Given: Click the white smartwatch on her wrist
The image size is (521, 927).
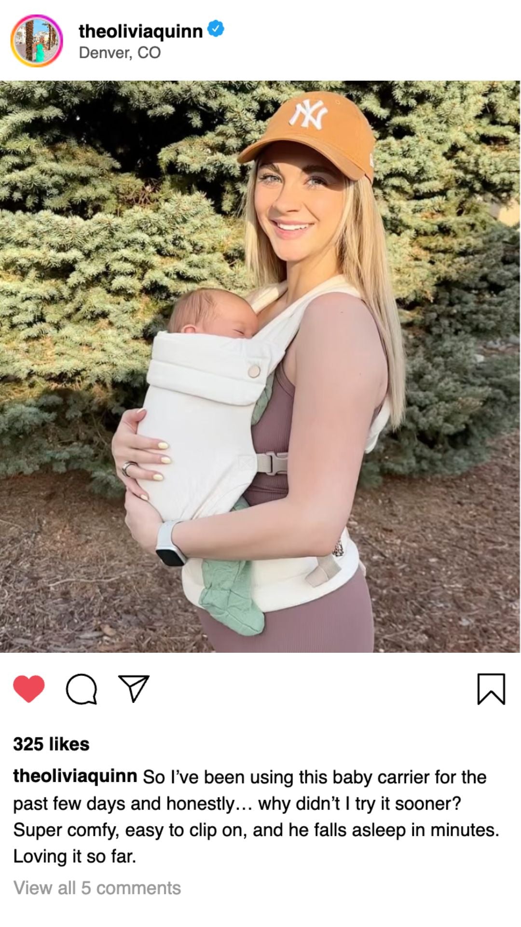Looking at the screenshot, I should [x=170, y=543].
